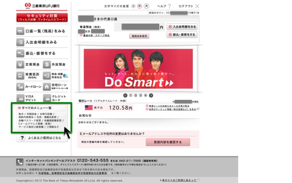Viewport: 292px width, 183px height.
Task: Click the 120.58円 exchange rate value
Action: click(x=120, y=108)
